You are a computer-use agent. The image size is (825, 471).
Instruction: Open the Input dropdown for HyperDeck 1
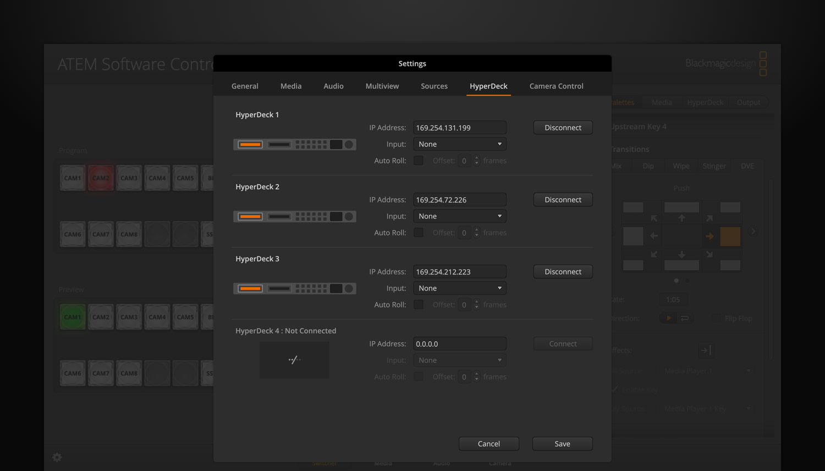[x=459, y=144]
